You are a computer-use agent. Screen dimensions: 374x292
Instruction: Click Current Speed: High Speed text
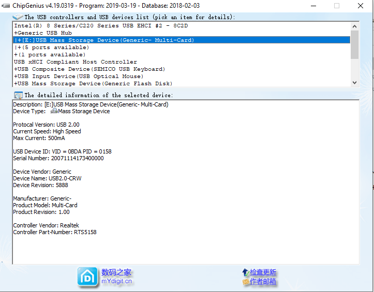pyautogui.click(x=47, y=131)
